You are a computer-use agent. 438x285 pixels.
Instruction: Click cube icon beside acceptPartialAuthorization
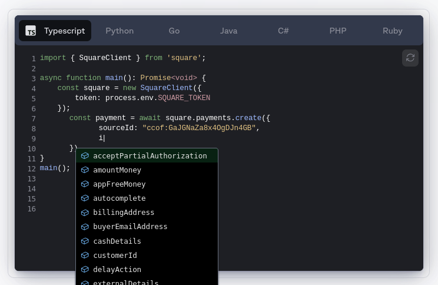point(85,156)
